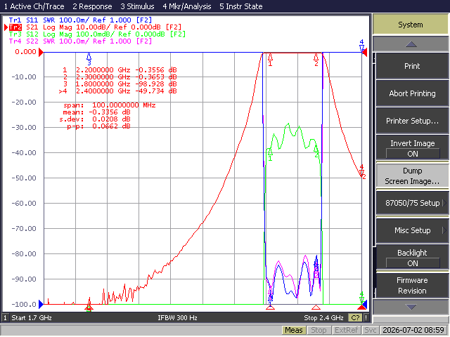
Task: Click Stop 2.4 GHz frequency field
Action: pos(323,318)
